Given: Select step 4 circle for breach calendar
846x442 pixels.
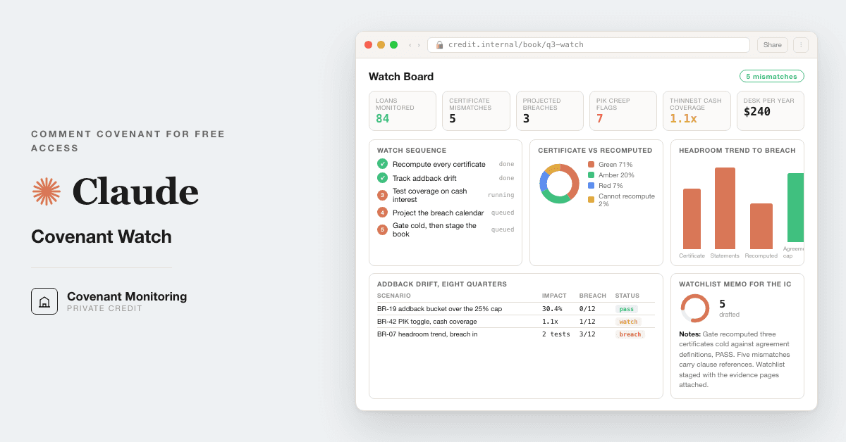Looking at the screenshot, I should (x=382, y=212).
